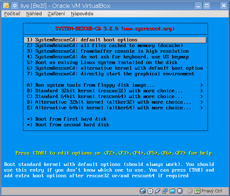Click the SYSTEM-RESCUE-CD 3.2.0 title text
This screenshot has height=196, width=230.
pos(115,29)
